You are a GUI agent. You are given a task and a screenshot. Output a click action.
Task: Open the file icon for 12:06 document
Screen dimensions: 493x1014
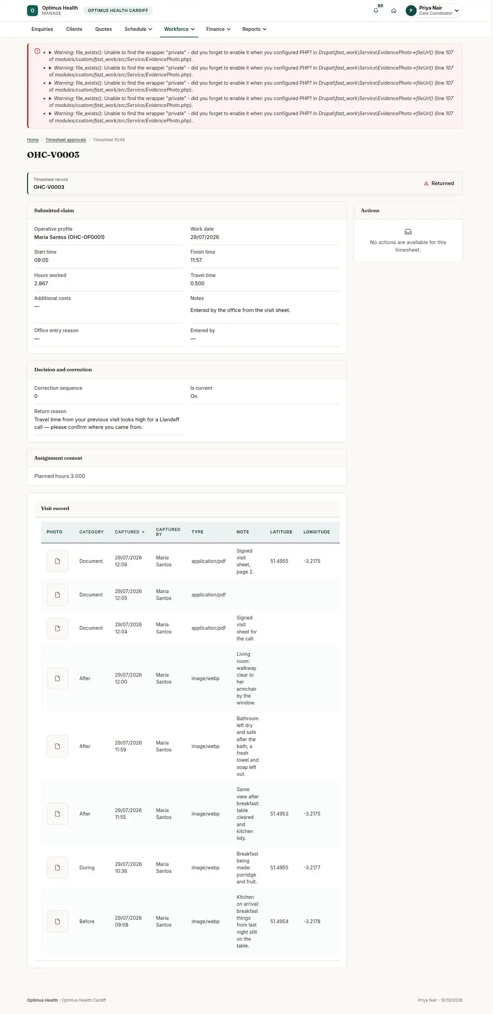coord(58,561)
